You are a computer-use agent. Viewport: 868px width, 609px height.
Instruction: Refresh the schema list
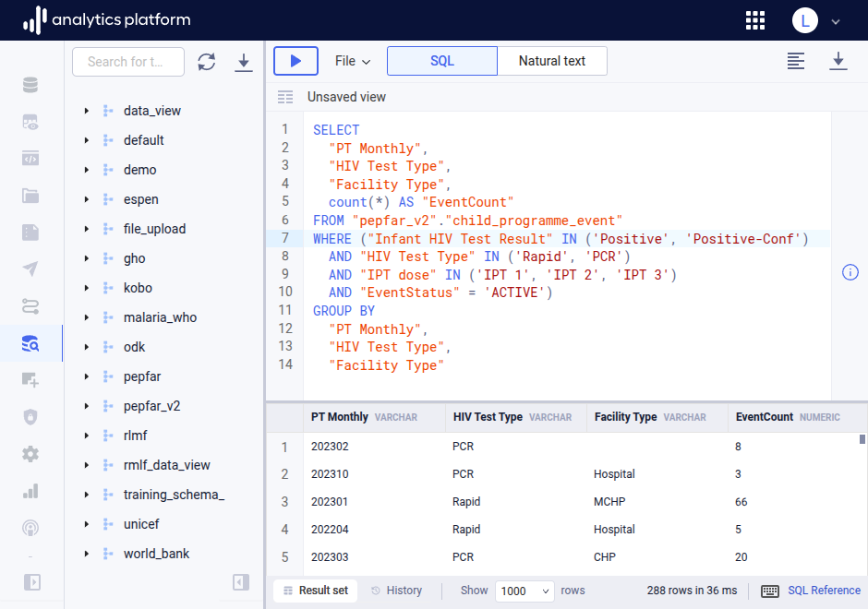207,62
